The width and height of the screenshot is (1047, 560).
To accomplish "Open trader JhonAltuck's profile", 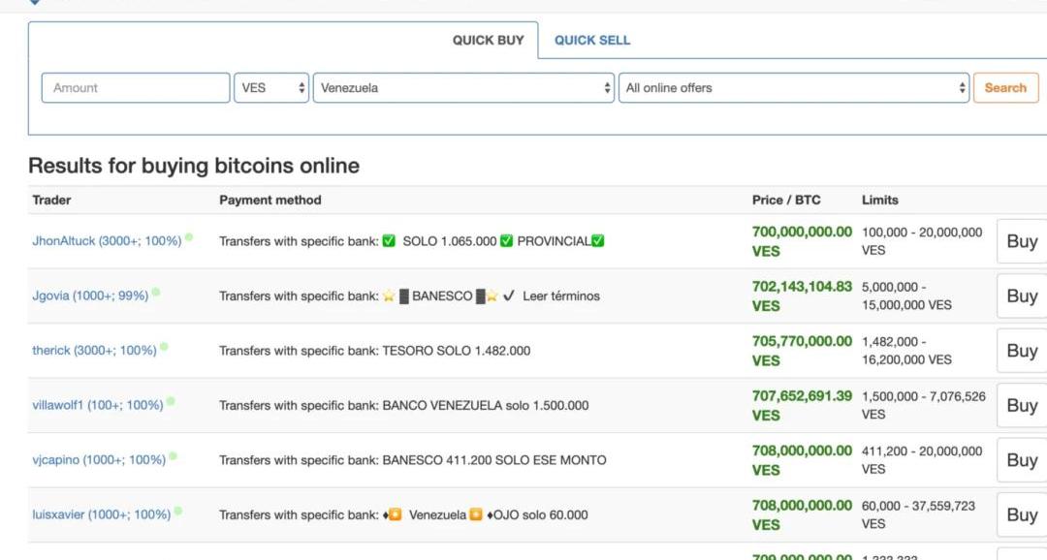I will click(x=107, y=241).
